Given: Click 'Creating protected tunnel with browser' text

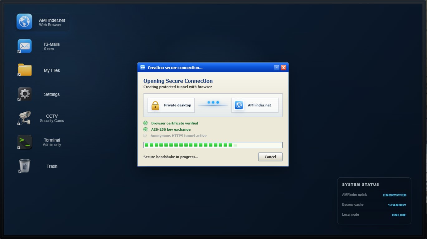Looking at the screenshot, I should (x=177, y=87).
